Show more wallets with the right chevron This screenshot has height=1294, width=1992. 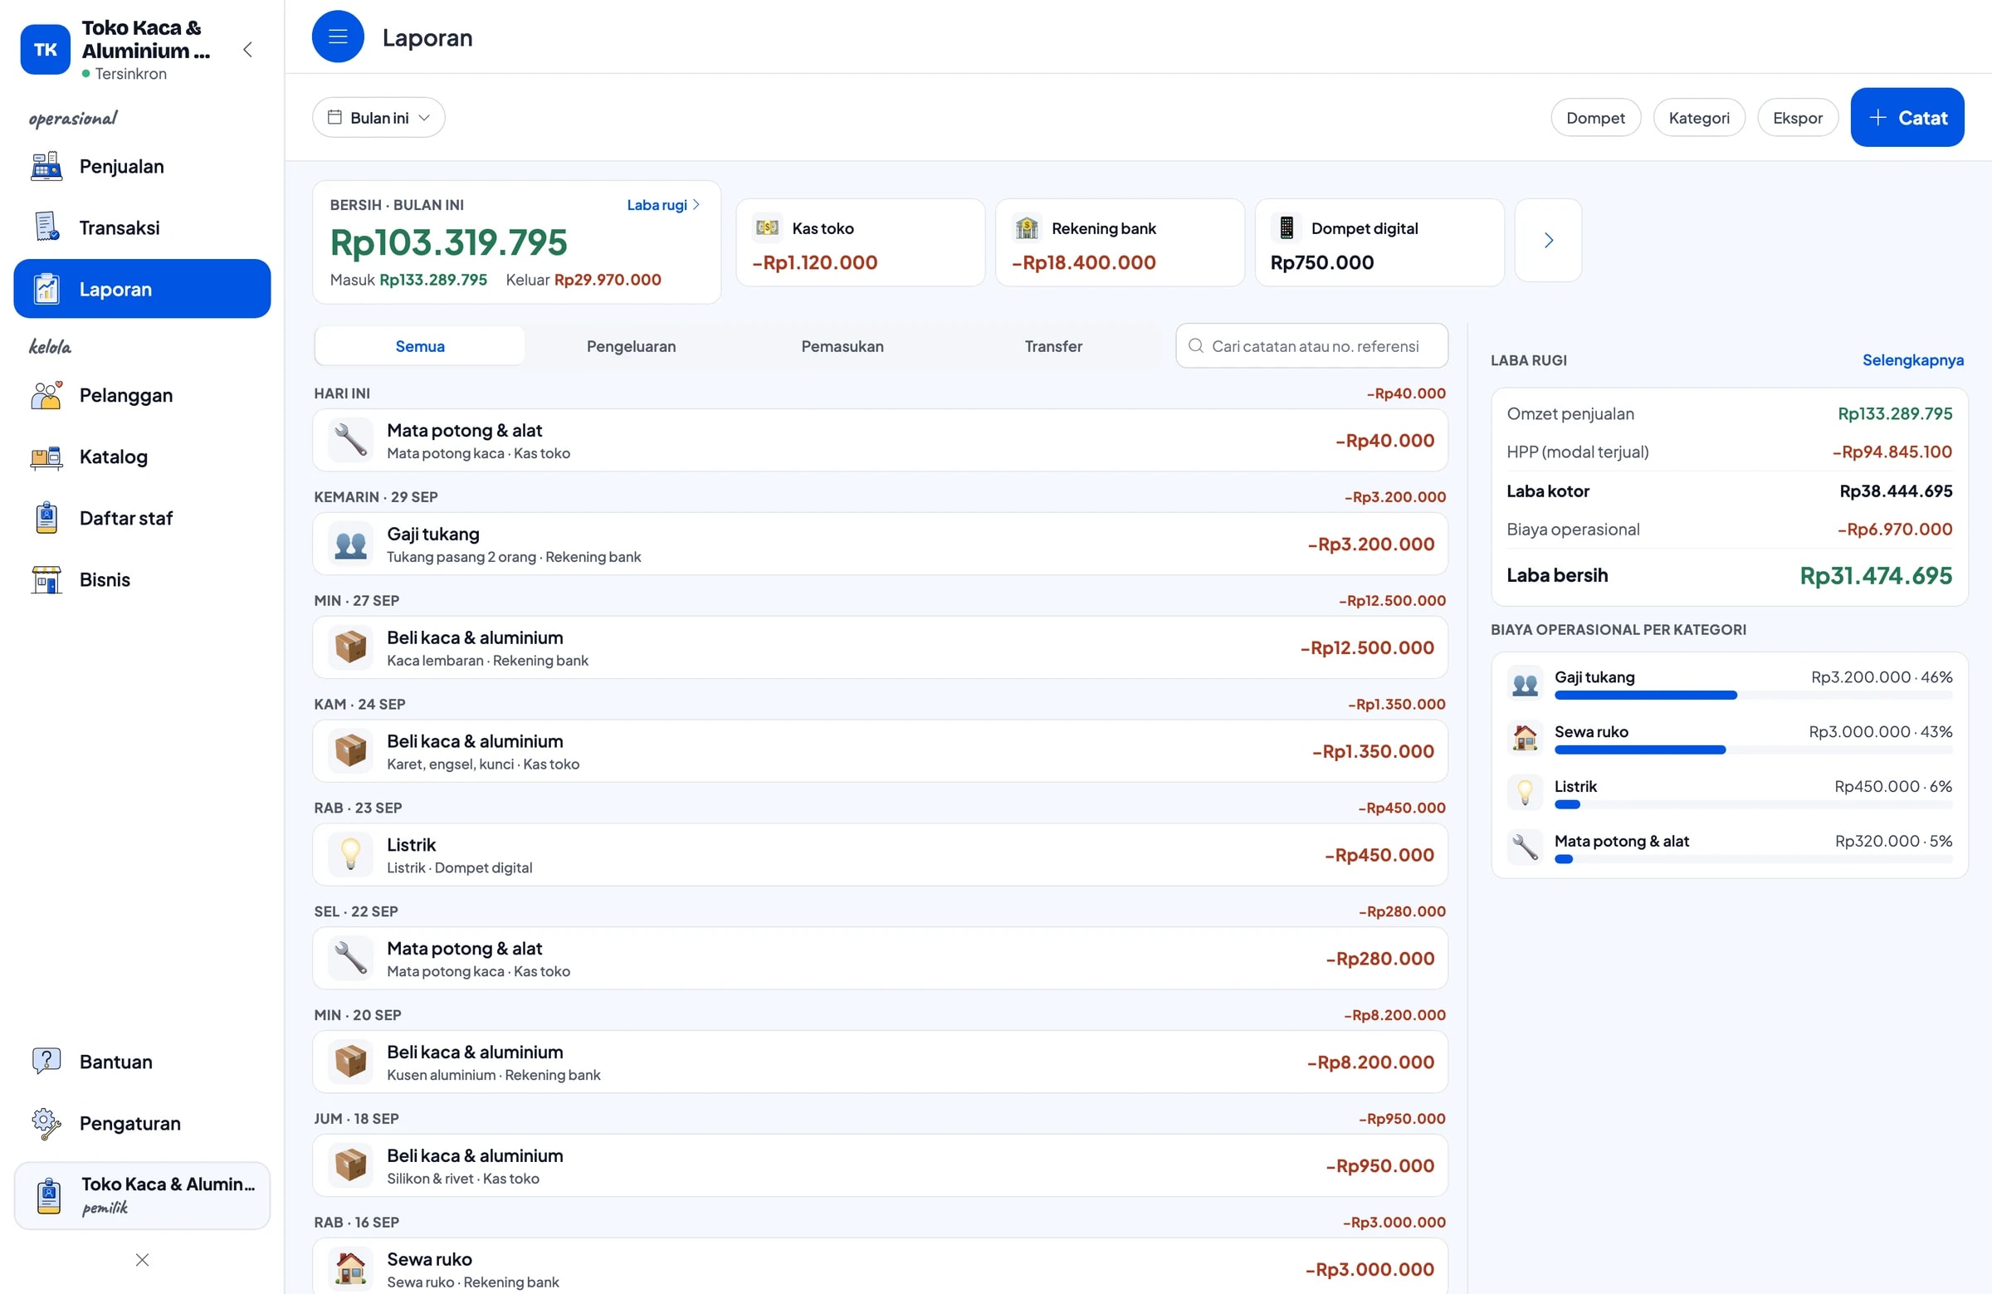click(x=1549, y=241)
